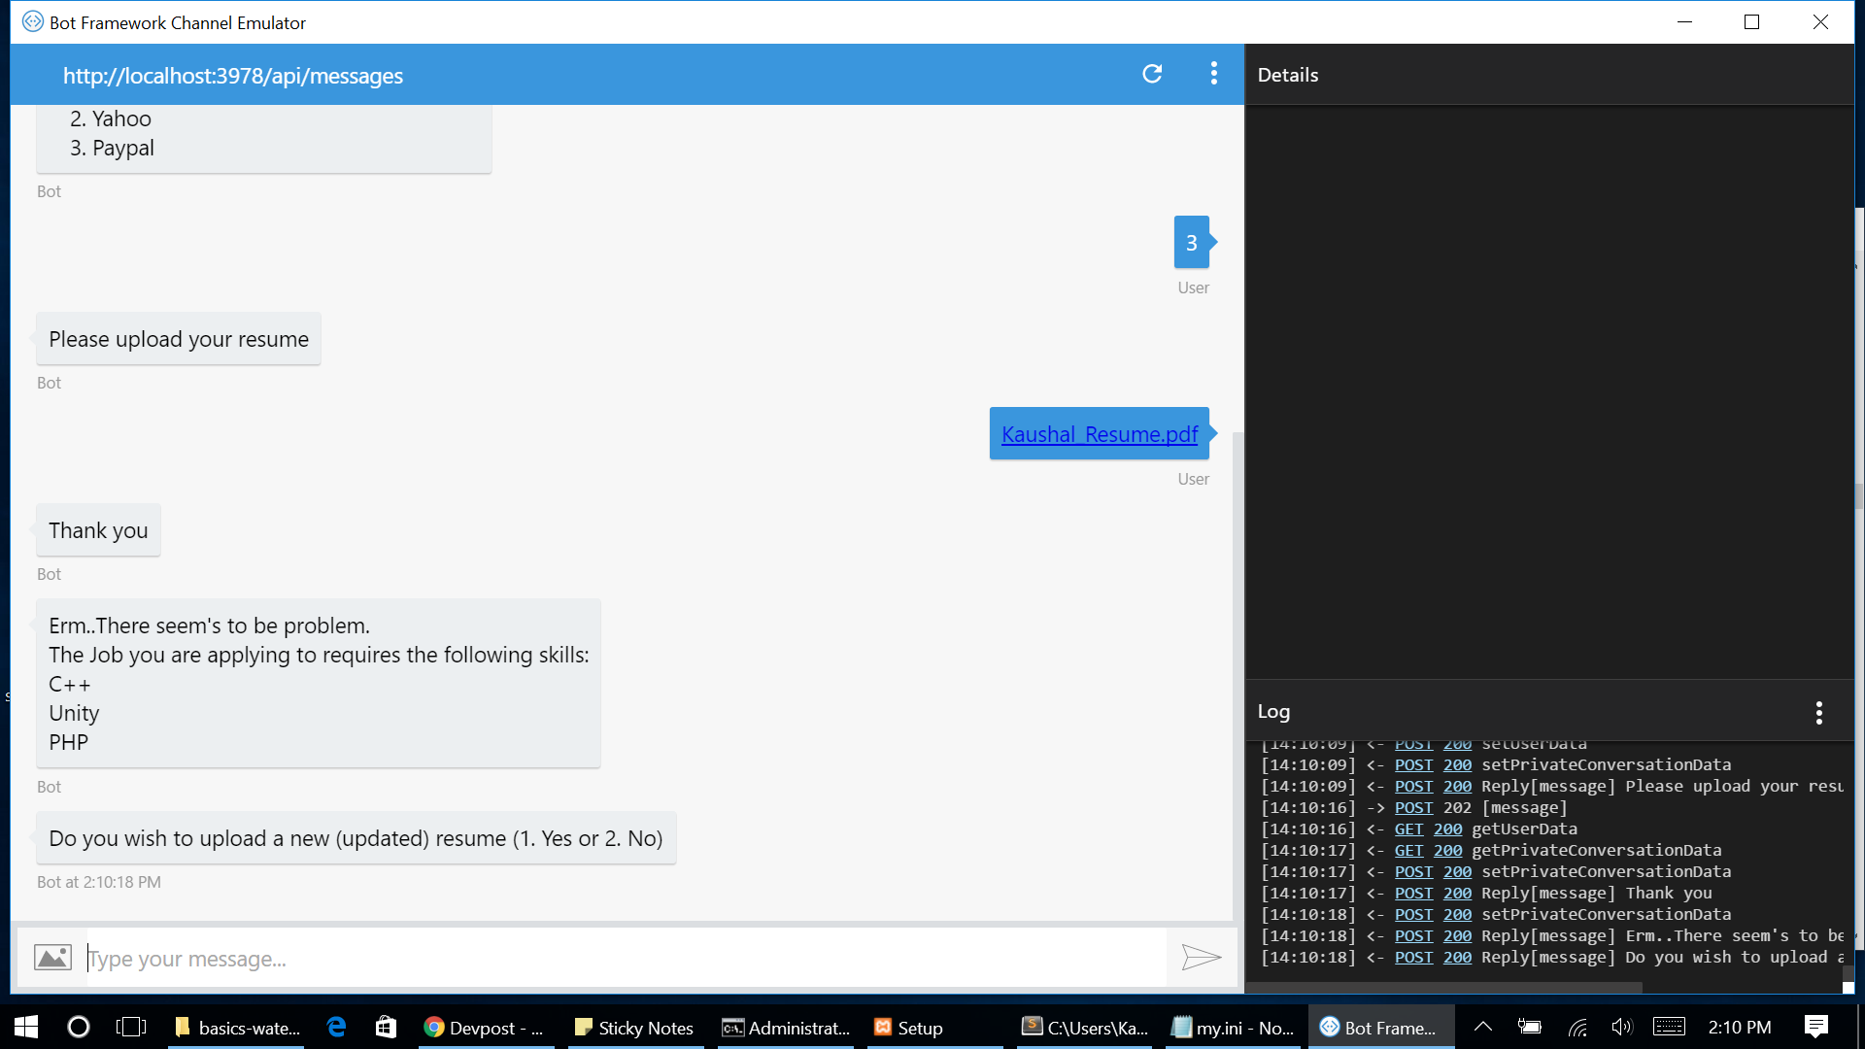Viewport: 1865px width, 1049px height.
Task: Open Task View in taskbar
Action: (x=131, y=1028)
